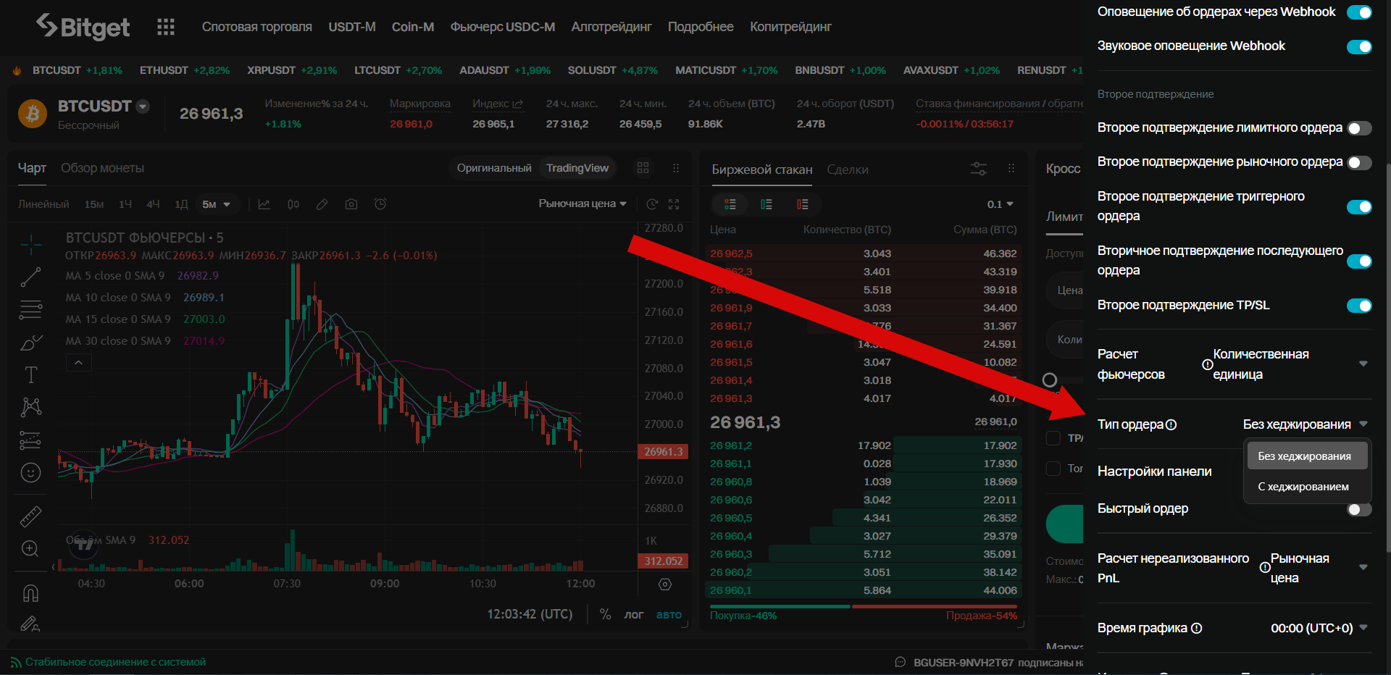Enable the quick order toggle
The image size is (1391, 675).
pos(1359,509)
